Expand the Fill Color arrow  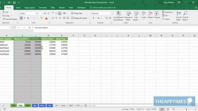tap(44, 18)
